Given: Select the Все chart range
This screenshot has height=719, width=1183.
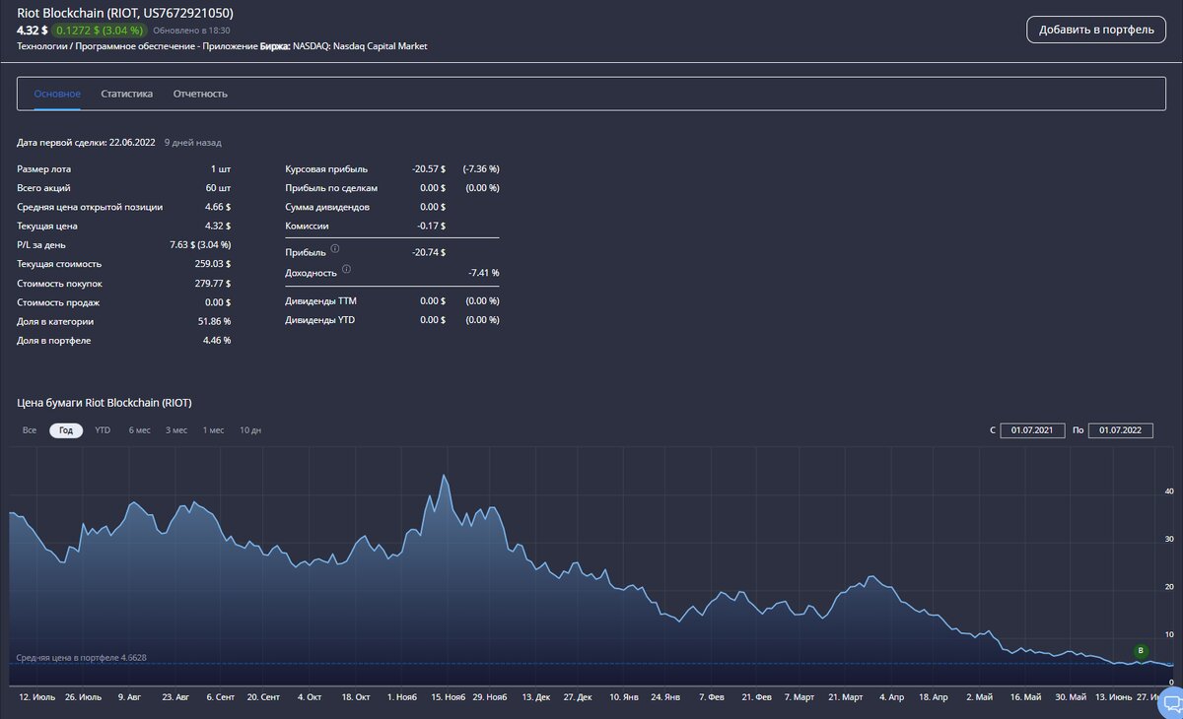Looking at the screenshot, I should (30, 430).
